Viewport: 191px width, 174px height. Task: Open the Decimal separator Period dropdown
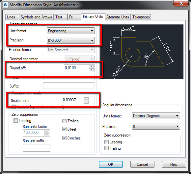(x=79, y=59)
